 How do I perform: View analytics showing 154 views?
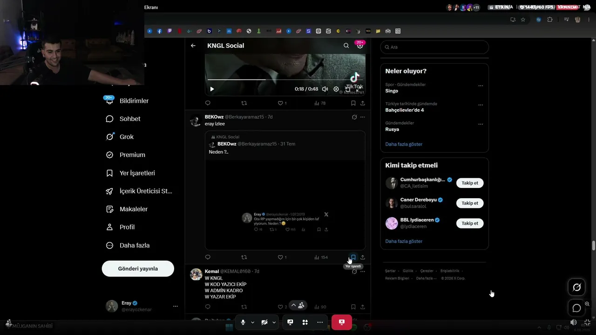321,257
